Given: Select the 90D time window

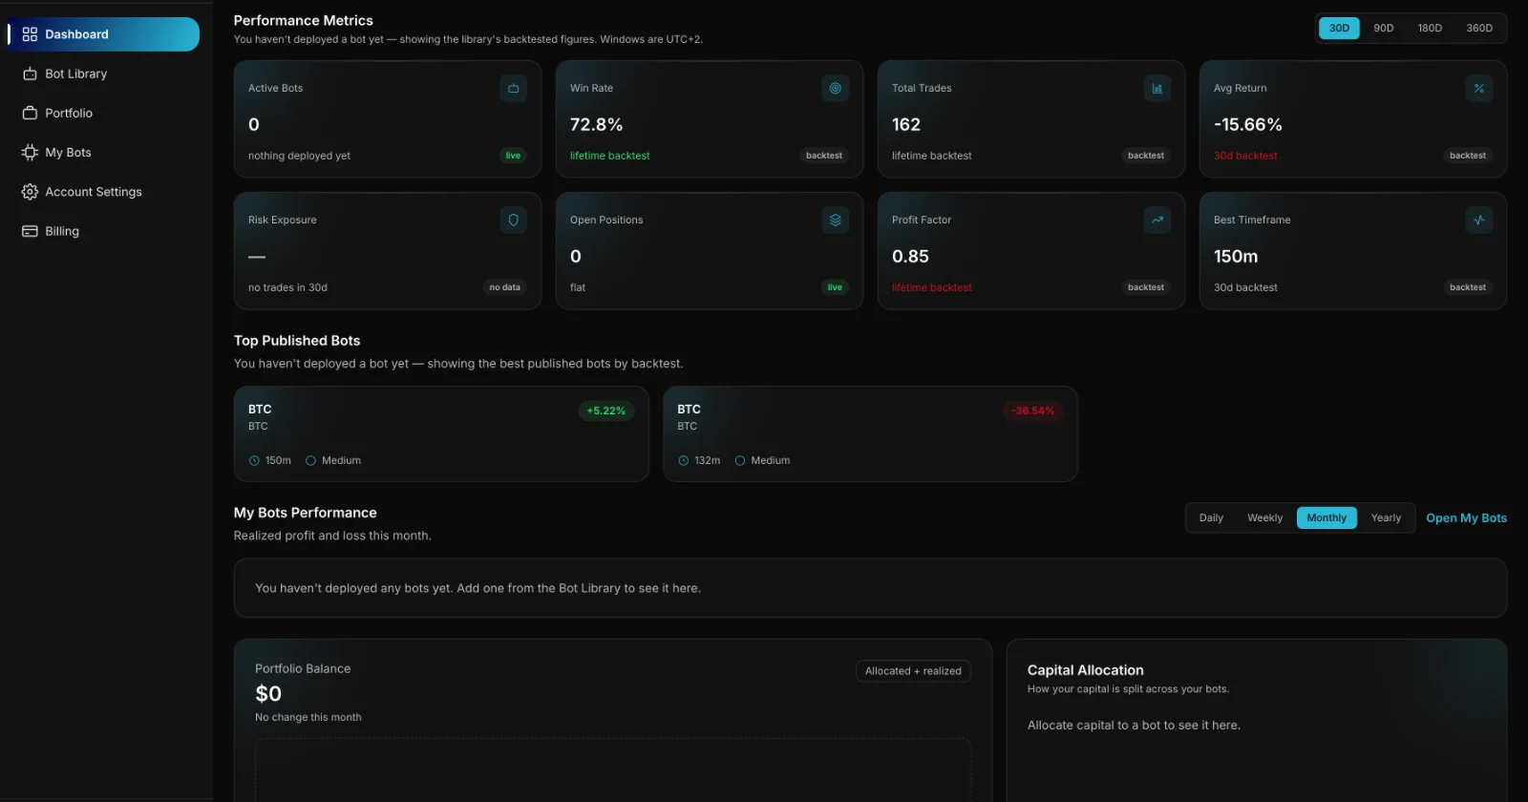Looking at the screenshot, I should coord(1383,28).
